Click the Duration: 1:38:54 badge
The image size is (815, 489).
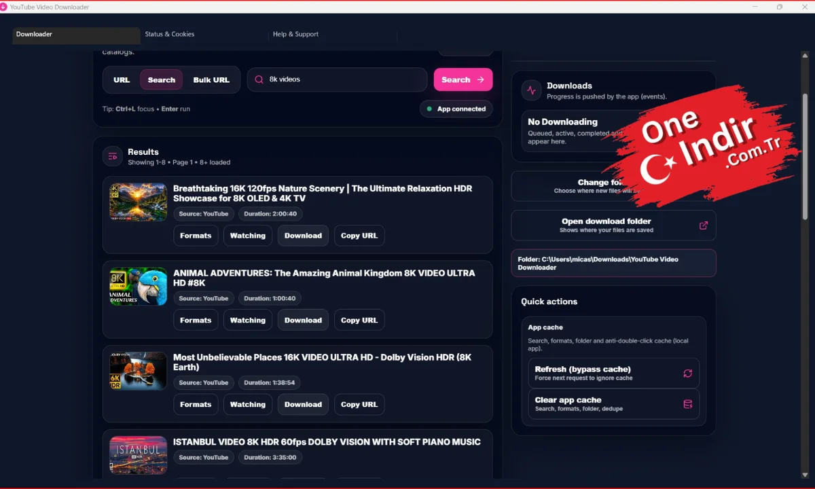point(270,382)
